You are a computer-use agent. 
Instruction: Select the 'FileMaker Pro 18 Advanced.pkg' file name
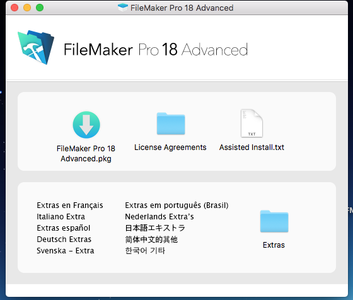pos(86,154)
